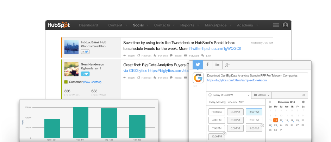Go to next month in calendar
This screenshot has height=142, width=331.
(x=303, y=102)
